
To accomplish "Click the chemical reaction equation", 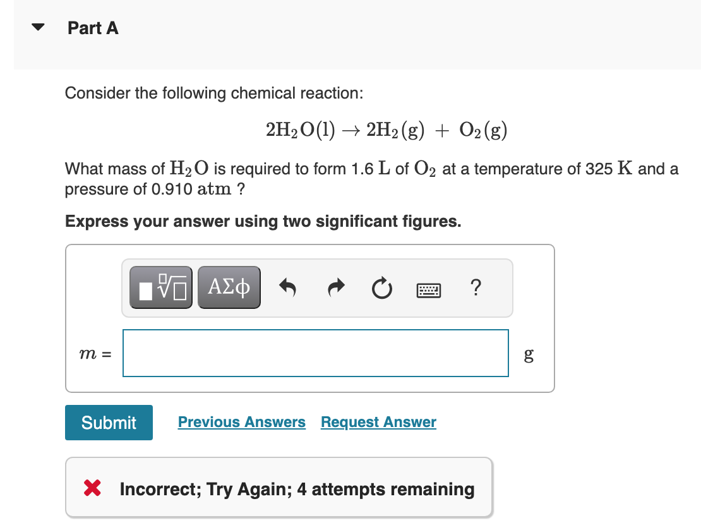I will pos(386,129).
